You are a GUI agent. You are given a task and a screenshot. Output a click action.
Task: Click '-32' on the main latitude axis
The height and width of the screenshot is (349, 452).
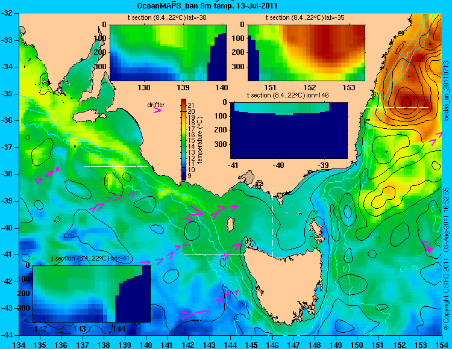7,13
